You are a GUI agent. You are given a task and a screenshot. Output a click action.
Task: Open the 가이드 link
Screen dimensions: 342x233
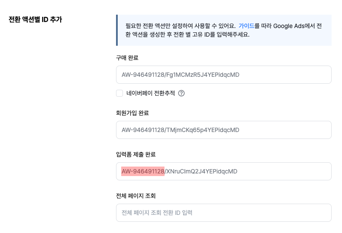[246, 26]
